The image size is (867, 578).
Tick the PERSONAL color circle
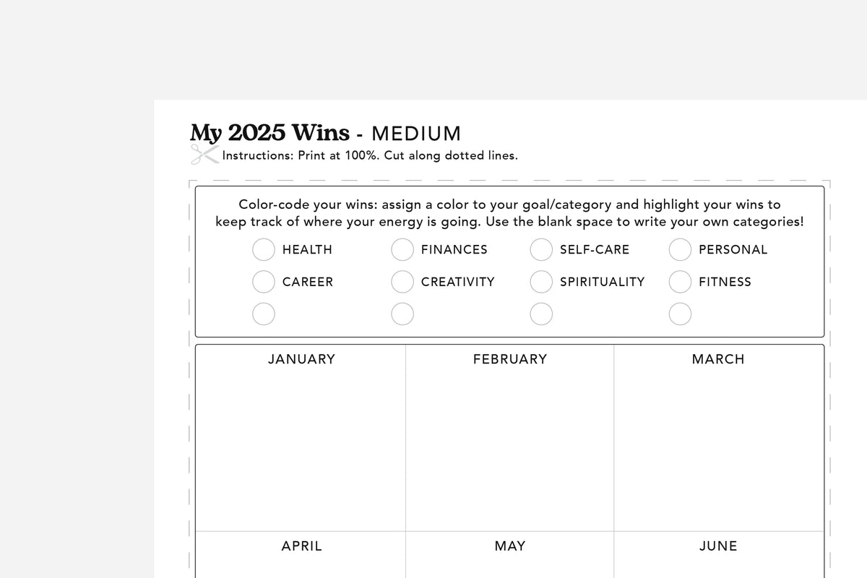(680, 249)
